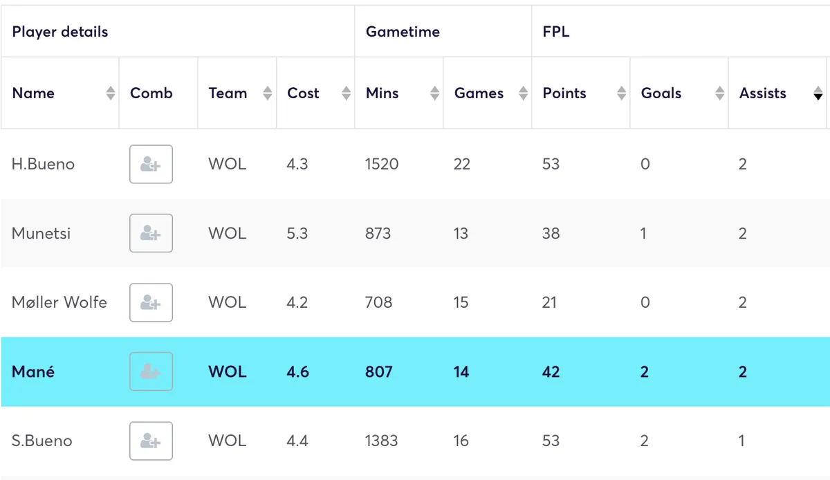
Task: Click Munetsi's add-player icon
Action: (151, 233)
